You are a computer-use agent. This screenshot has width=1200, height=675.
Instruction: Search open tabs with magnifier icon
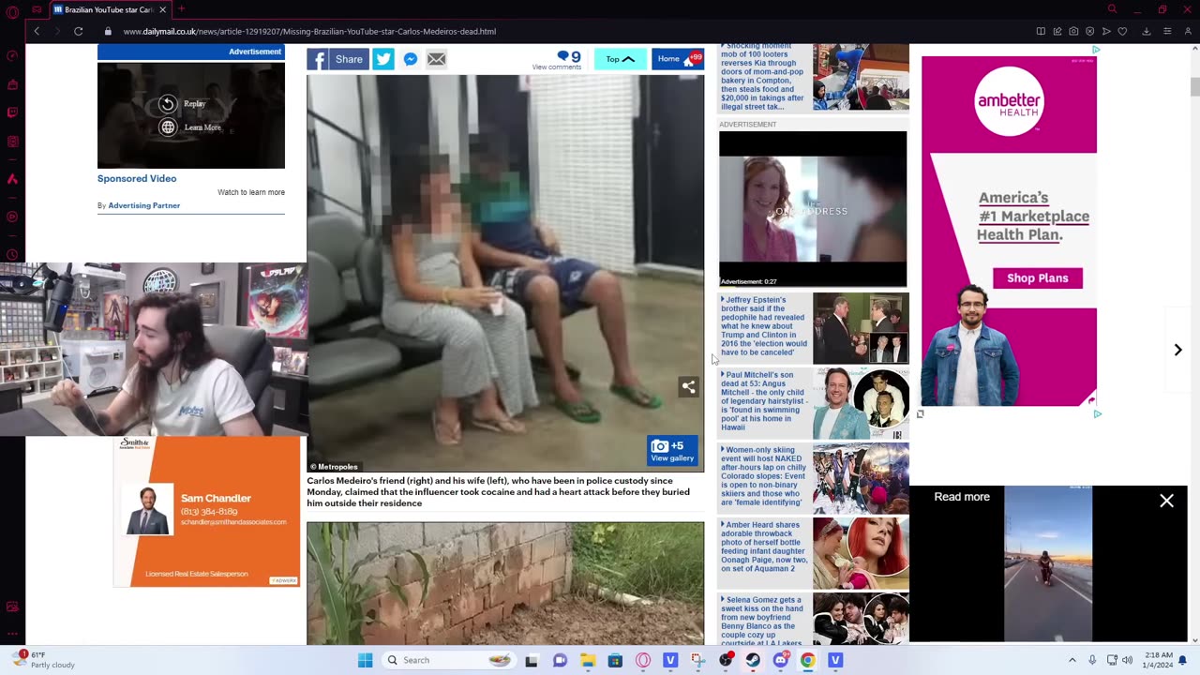[1112, 9]
